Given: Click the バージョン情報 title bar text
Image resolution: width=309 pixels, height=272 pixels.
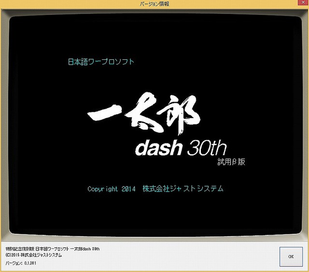Looking at the screenshot, I should [x=154, y=4].
